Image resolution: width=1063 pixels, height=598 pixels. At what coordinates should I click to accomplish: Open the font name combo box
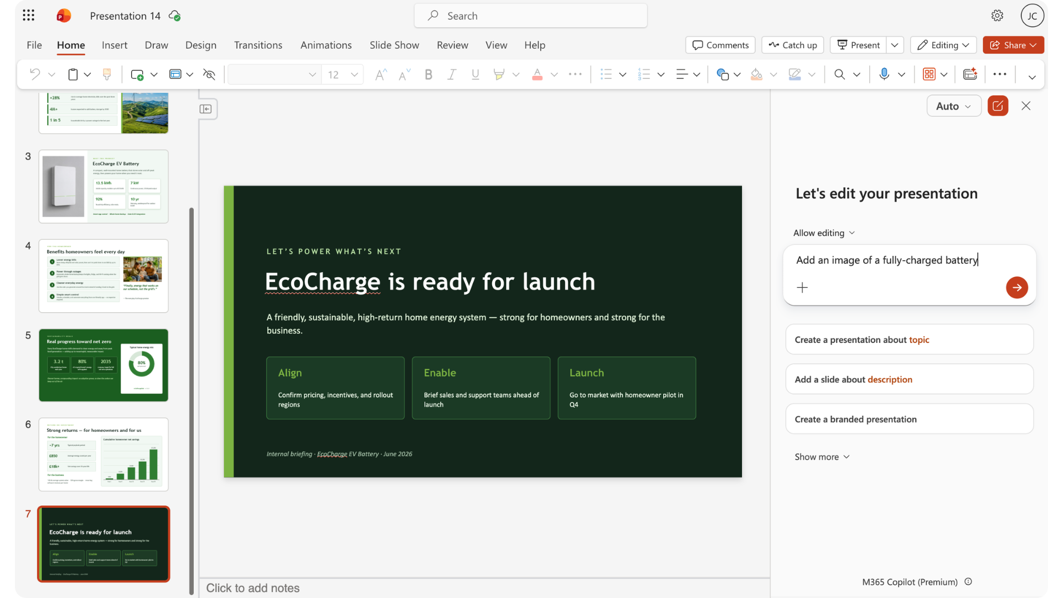tap(274, 74)
